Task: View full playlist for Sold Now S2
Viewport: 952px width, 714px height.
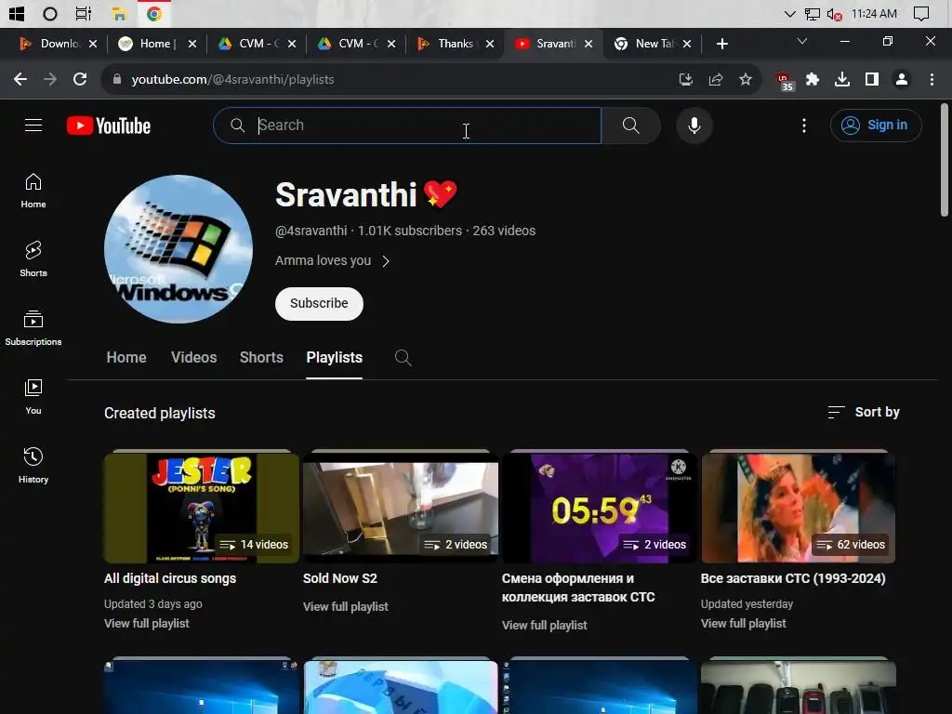Action: click(346, 606)
